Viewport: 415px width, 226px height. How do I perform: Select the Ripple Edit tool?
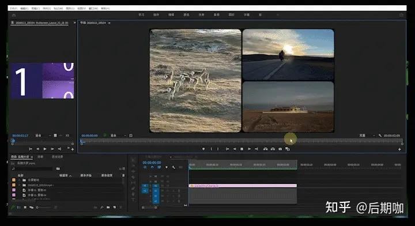[133, 171]
